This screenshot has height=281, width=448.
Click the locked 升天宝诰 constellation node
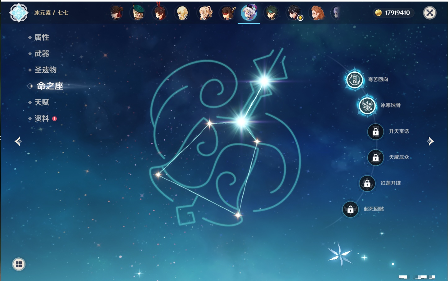pyautogui.click(x=375, y=131)
